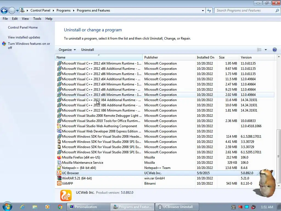Click into Search Programs and Features box
Viewport: 281px width, 211px height.
245,10
